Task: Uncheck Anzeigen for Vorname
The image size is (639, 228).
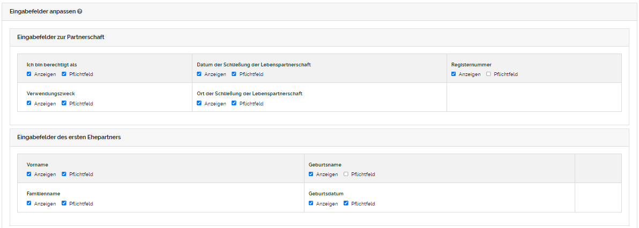Action: tap(29, 174)
